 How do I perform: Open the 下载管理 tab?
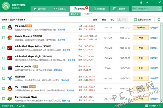[x=119, y=9]
